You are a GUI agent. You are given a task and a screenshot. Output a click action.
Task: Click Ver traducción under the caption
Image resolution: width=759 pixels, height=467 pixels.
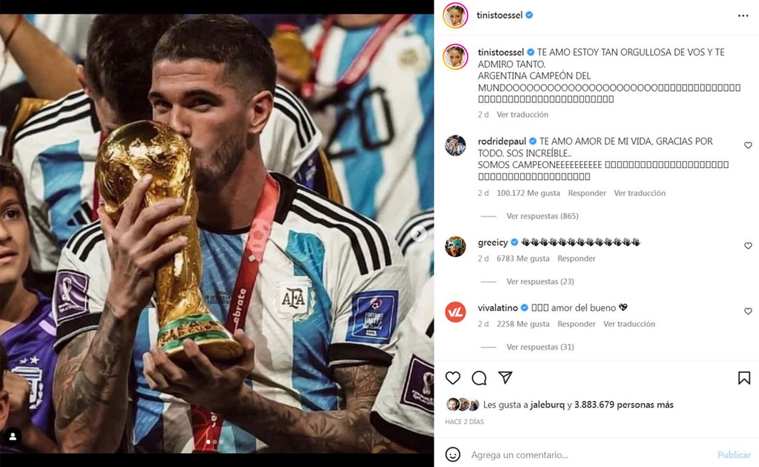click(522, 115)
